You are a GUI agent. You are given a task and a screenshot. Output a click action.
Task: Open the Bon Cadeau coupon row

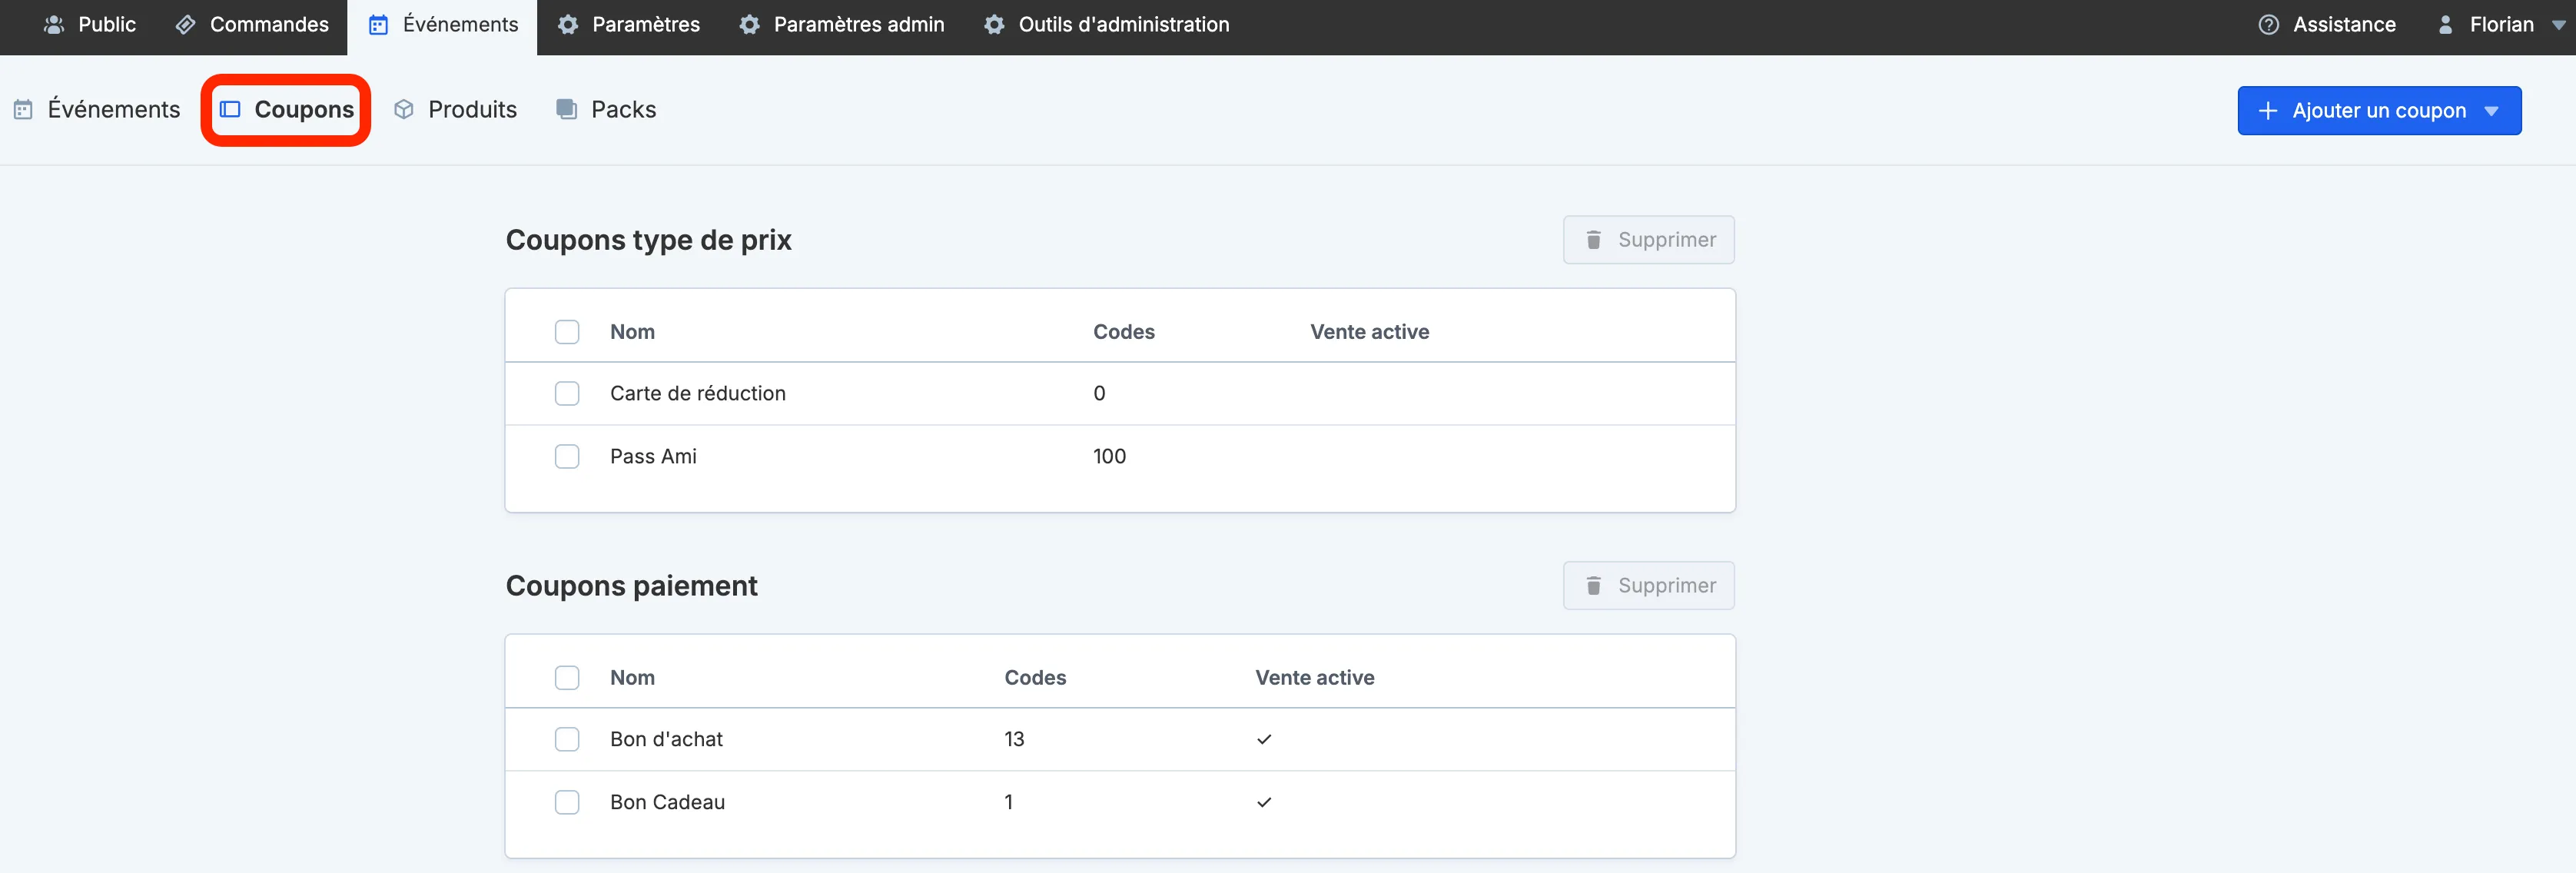coord(1120,802)
